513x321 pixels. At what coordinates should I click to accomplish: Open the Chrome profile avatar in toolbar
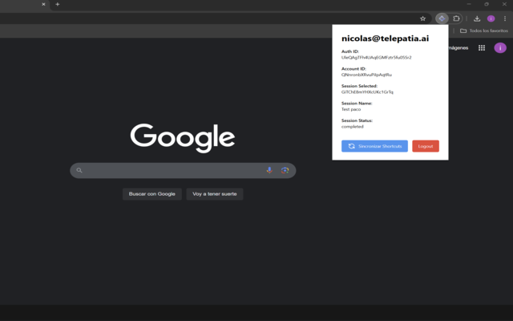click(x=491, y=18)
